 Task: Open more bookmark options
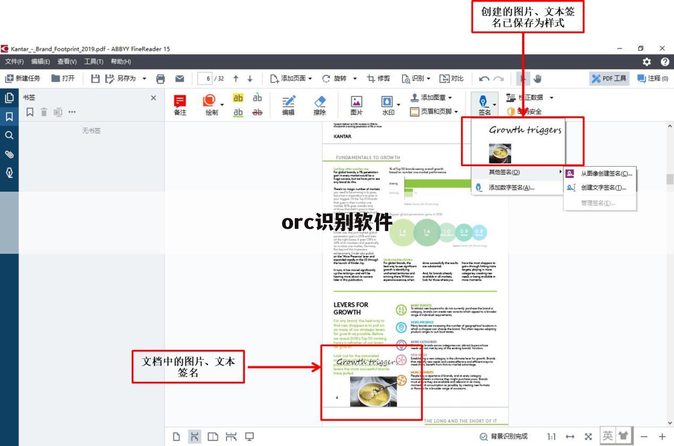click(x=72, y=112)
